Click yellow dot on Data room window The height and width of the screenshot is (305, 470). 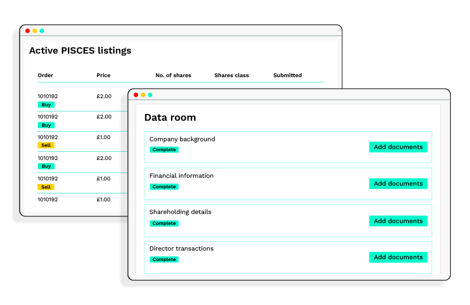143,95
